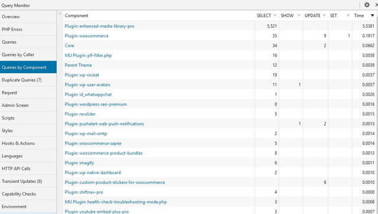Click Plugin: enhanced-media-library-pro link

pyautogui.click(x=99, y=26)
